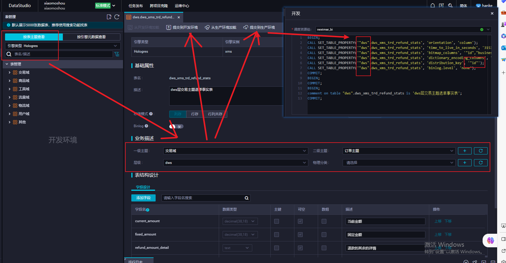Add a new secondary topic with plus button
Viewport: 506px width, 263px height.
click(x=465, y=151)
